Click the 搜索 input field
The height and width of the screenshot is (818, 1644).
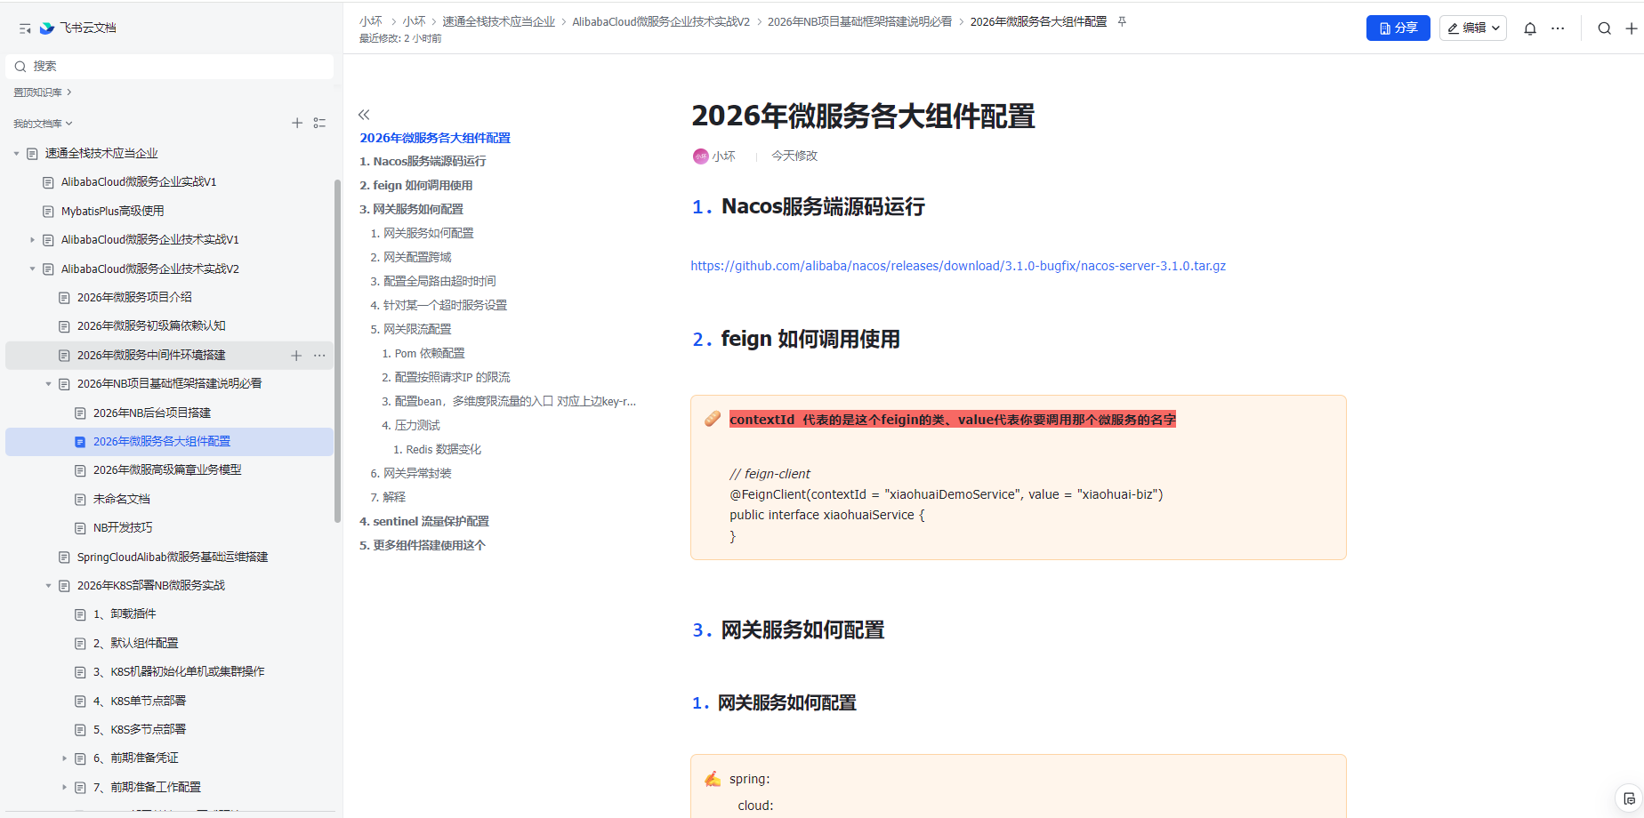coord(169,66)
